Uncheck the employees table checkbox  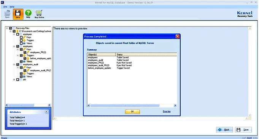click(17, 46)
